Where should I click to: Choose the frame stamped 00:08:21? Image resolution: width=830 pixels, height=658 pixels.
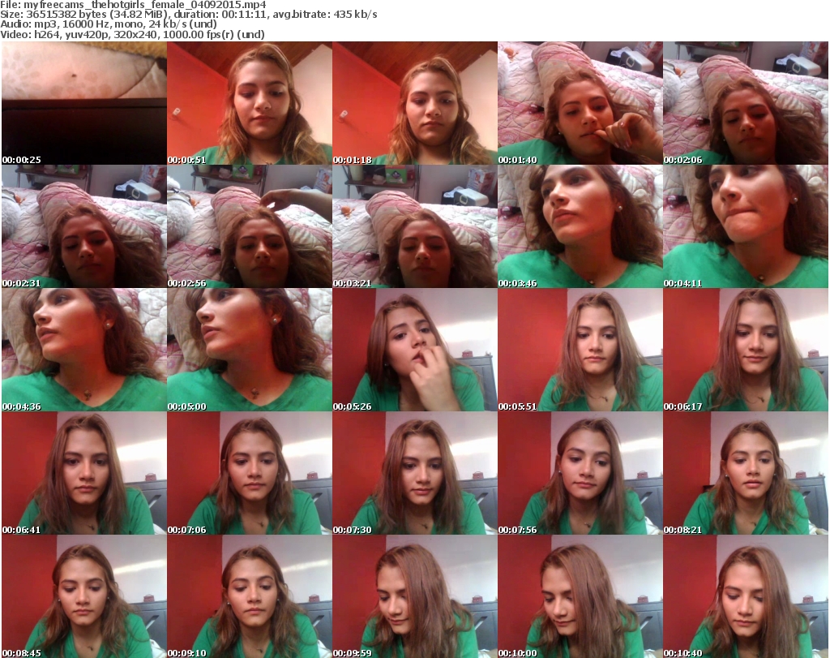(746, 473)
